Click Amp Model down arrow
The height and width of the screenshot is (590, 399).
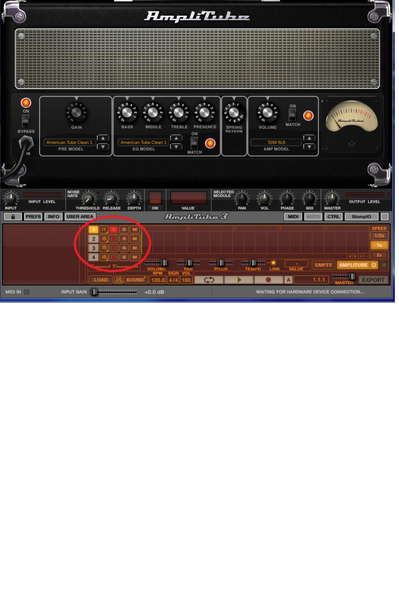pyautogui.click(x=309, y=147)
